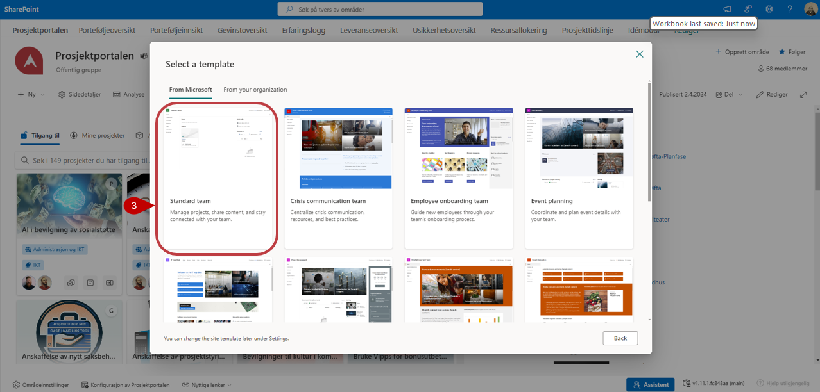820x392 pixels.
Task: Choose the Standard team template
Action: pos(218,177)
